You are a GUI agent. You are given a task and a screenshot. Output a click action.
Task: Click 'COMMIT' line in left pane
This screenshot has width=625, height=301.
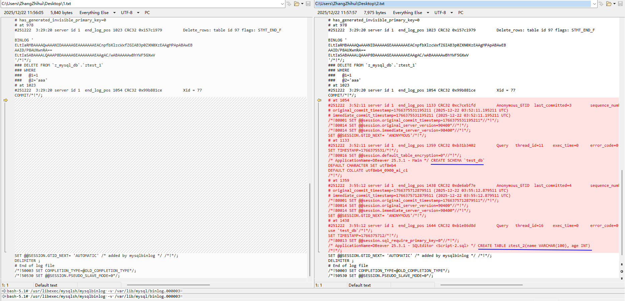coord(28,95)
